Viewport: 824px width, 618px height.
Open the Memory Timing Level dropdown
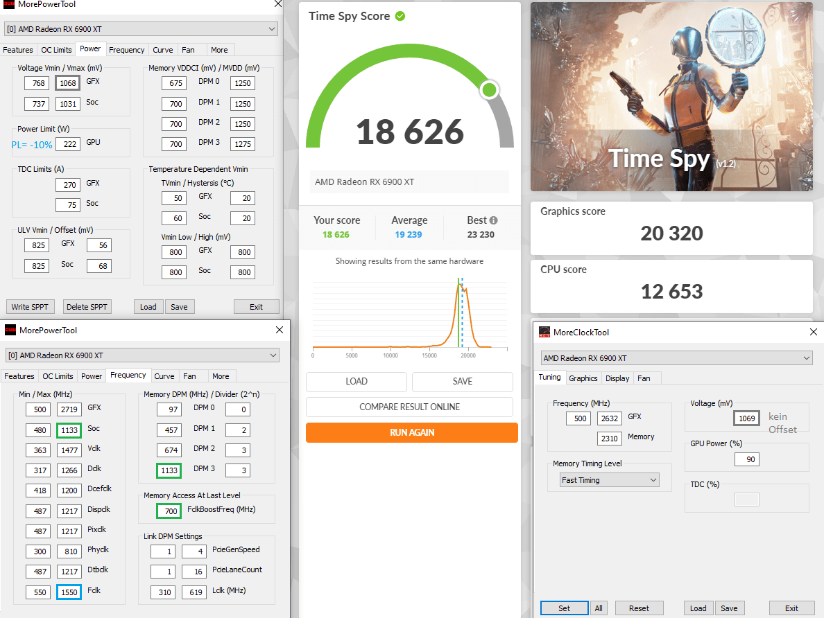(610, 480)
